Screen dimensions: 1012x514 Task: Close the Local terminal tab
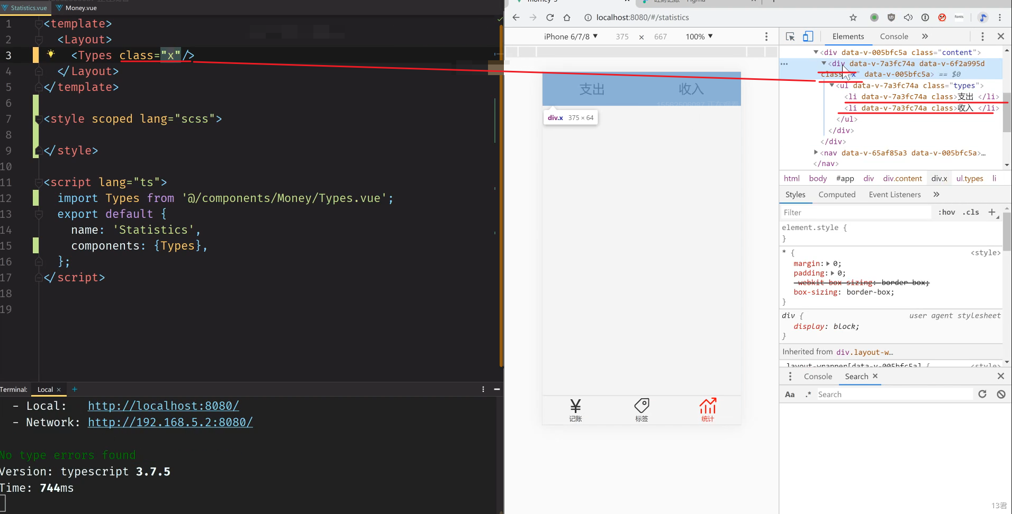point(59,390)
